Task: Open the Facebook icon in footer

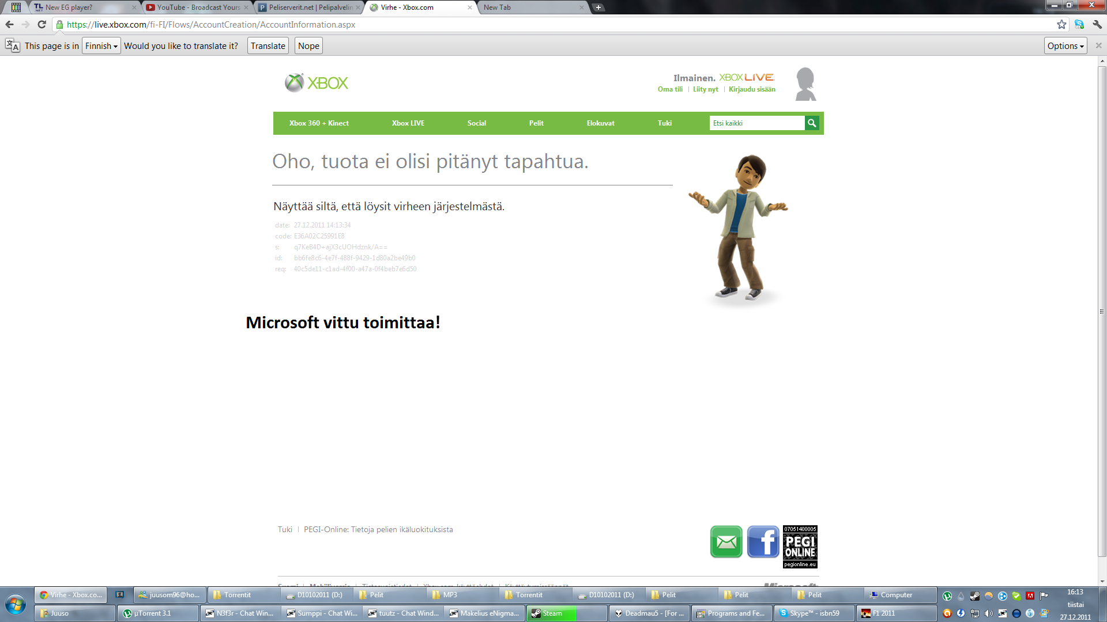Action: 763,542
